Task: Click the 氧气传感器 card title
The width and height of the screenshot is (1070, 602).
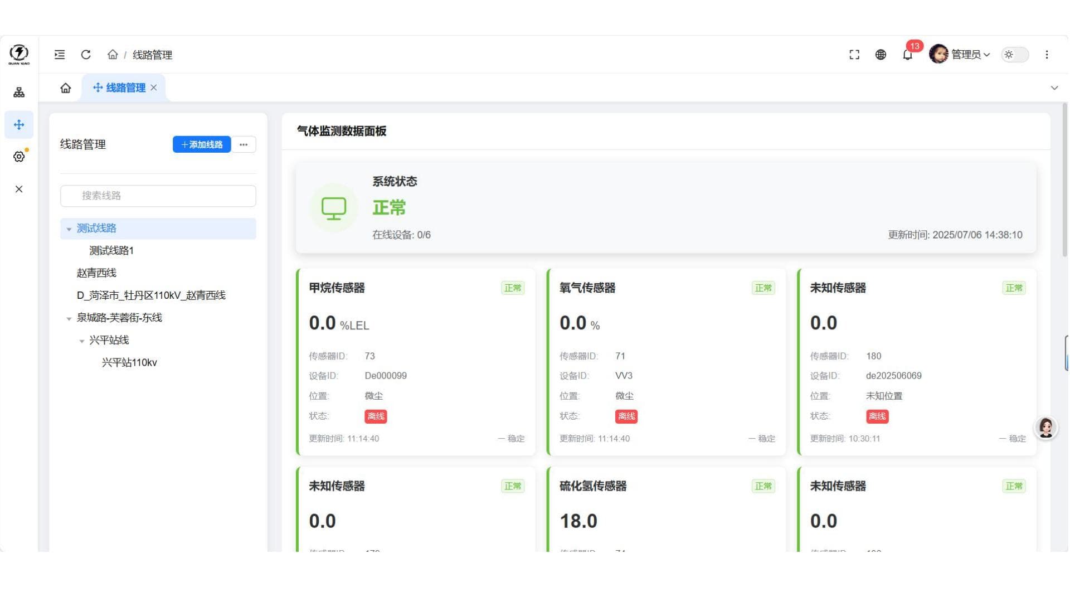Action: click(587, 288)
